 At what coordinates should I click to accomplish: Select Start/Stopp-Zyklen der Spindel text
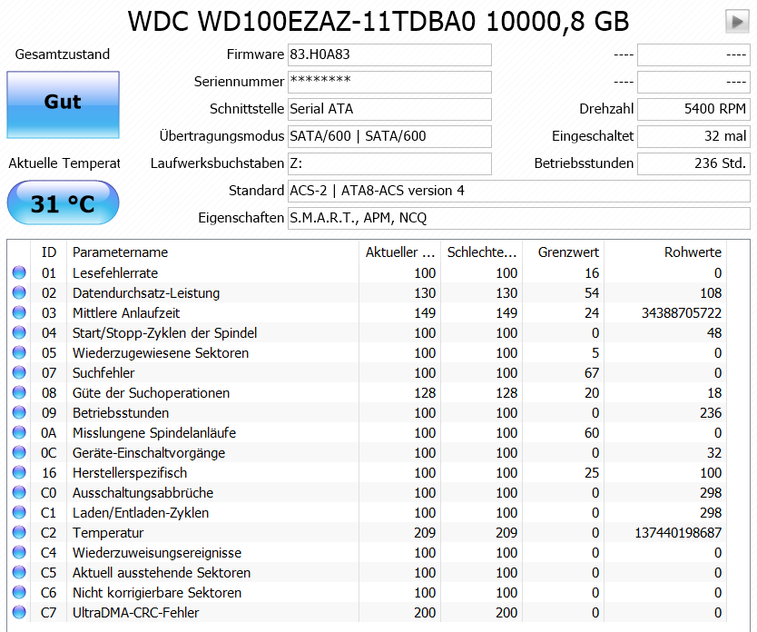pos(164,333)
